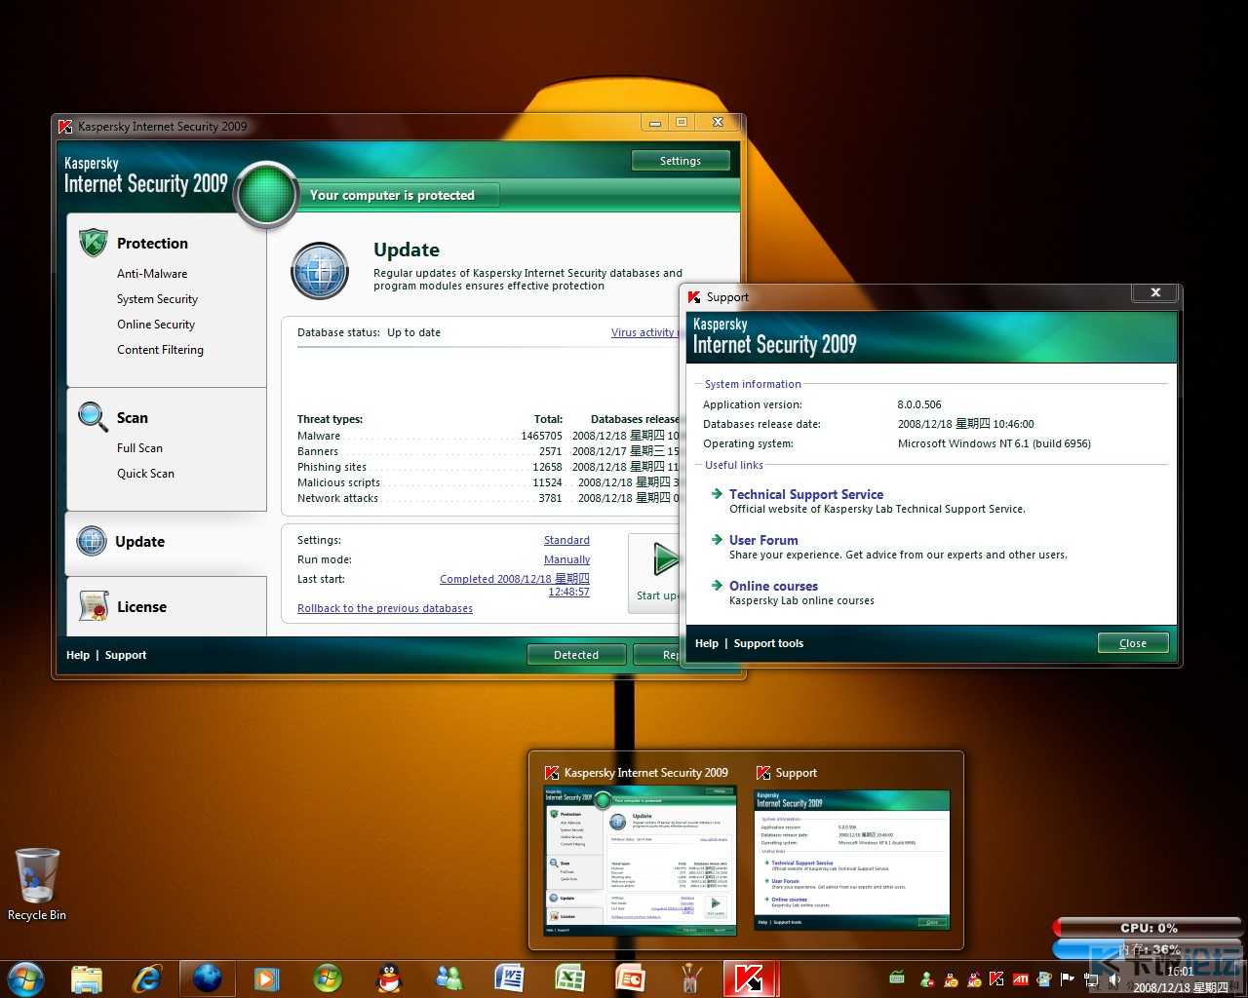Open the Recycle Bin desktop icon
Viewport: 1248px width, 998px height.
37,884
